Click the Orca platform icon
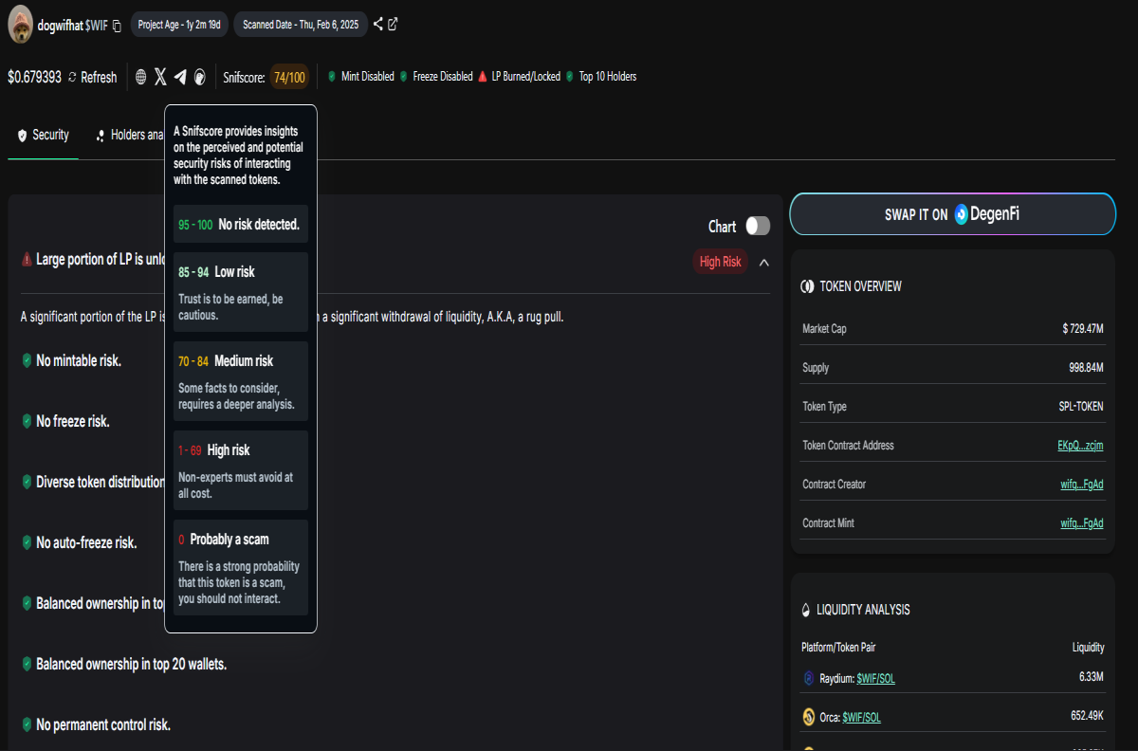The width and height of the screenshot is (1138, 751). coord(810,716)
